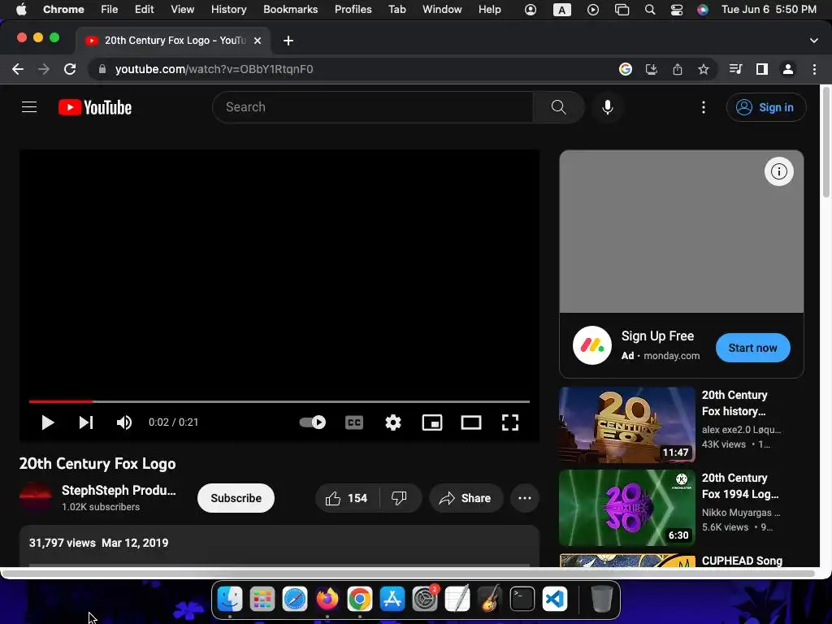Click the Sign in button
Screen dimensions: 832x624
tap(766, 107)
